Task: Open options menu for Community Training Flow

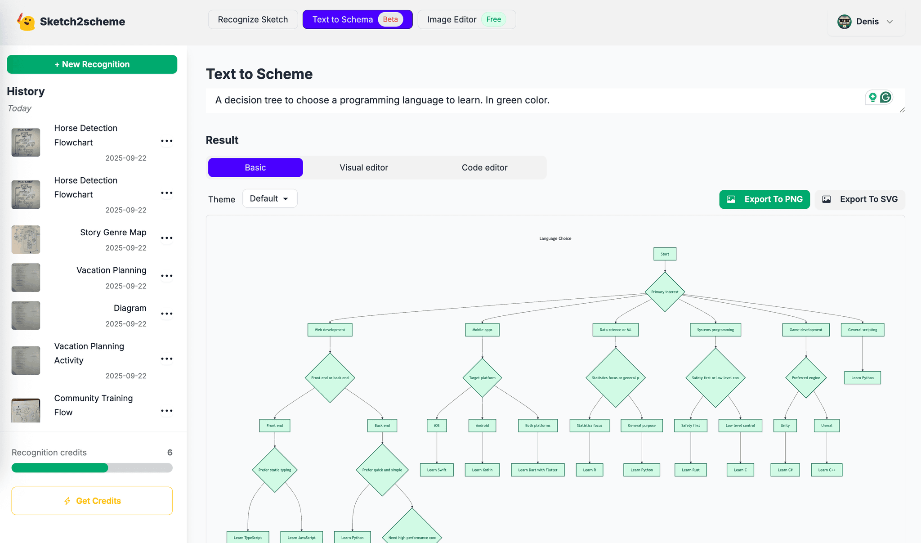Action: [167, 411]
